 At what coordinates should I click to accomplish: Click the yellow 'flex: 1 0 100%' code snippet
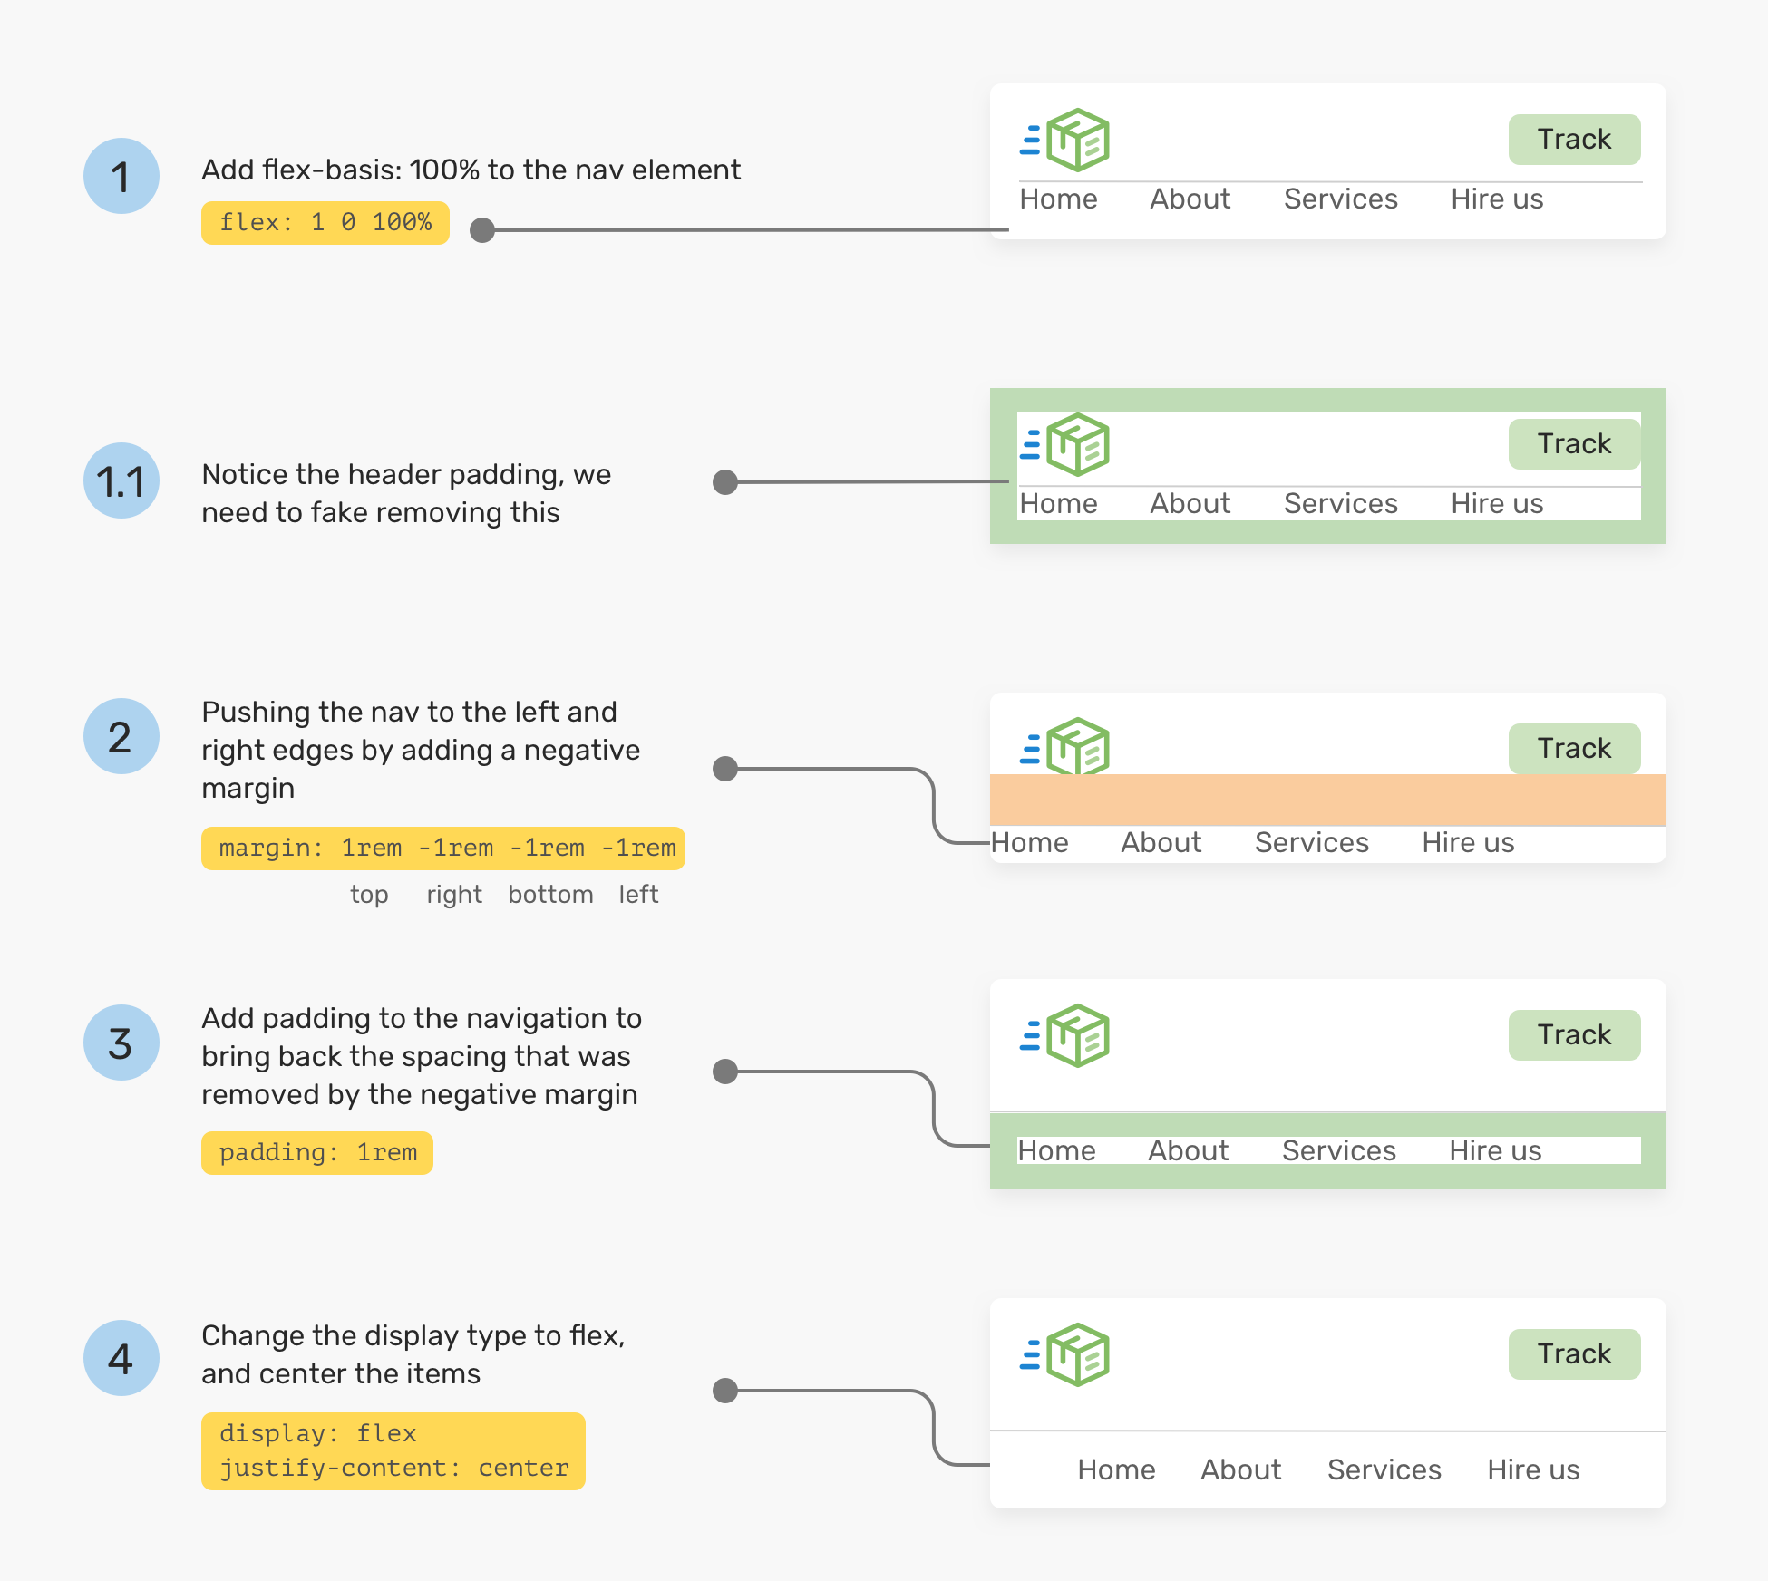pyautogui.click(x=325, y=223)
